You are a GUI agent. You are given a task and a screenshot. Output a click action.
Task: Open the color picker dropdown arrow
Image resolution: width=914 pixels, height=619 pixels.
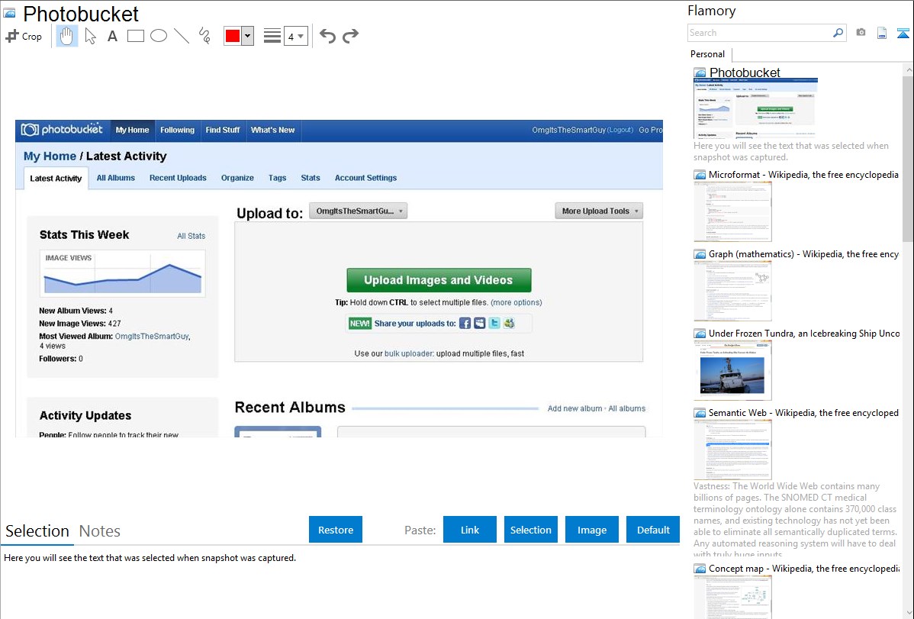[x=248, y=36]
